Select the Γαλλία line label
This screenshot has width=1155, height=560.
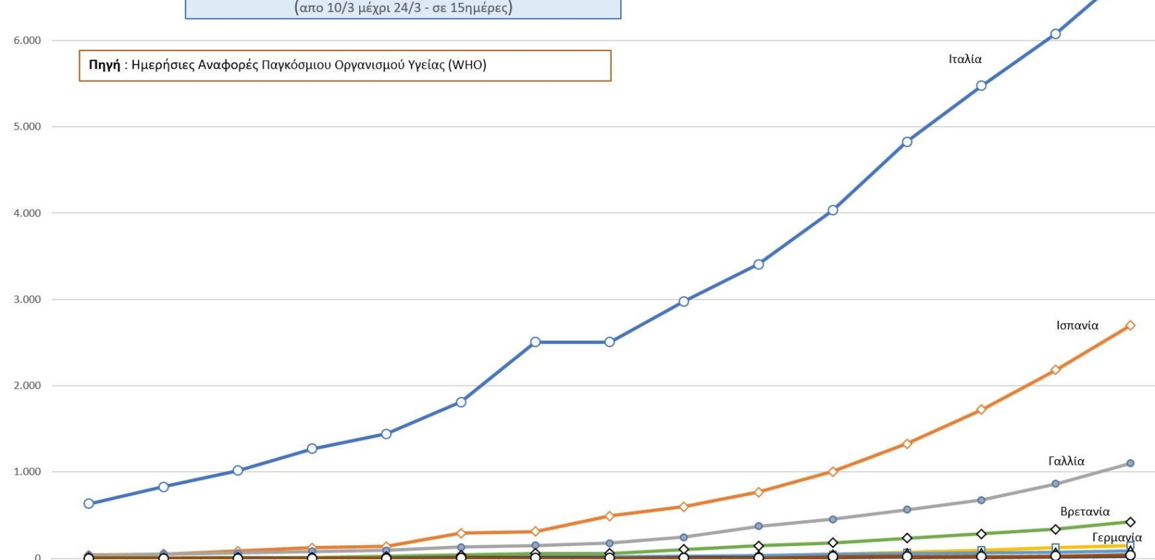pos(1065,461)
